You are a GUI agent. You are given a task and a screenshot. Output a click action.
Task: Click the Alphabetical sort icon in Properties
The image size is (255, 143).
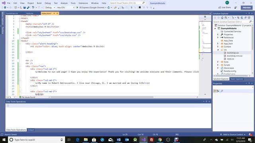point(218,91)
